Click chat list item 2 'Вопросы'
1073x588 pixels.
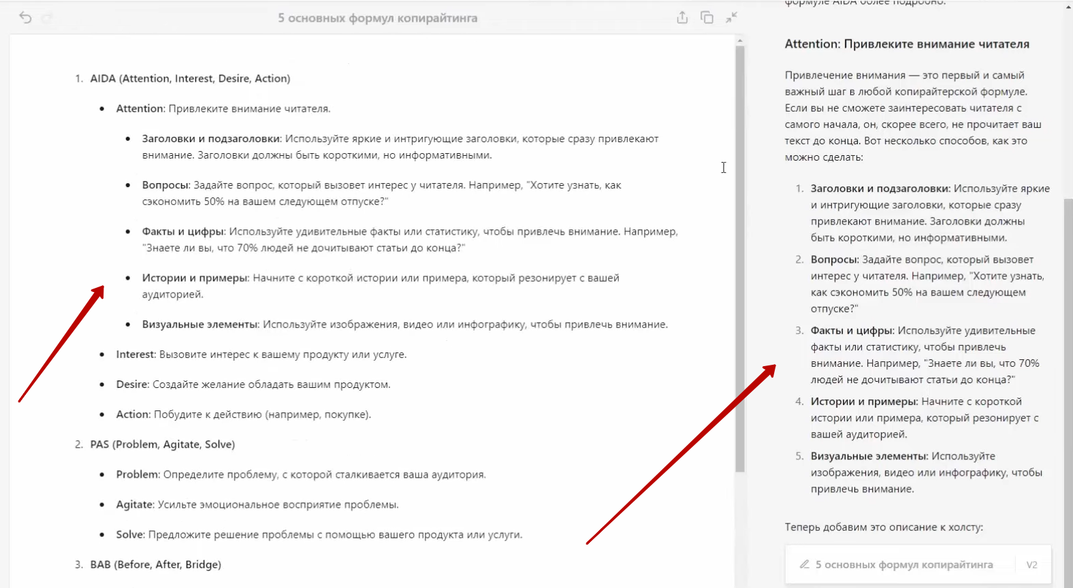tap(927, 284)
